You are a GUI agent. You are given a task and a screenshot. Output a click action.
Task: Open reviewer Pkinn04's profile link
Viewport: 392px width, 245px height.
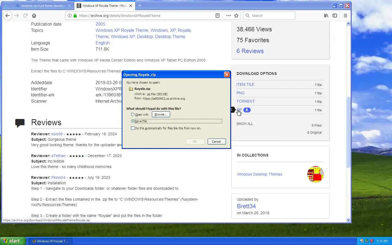coord(58,178)
